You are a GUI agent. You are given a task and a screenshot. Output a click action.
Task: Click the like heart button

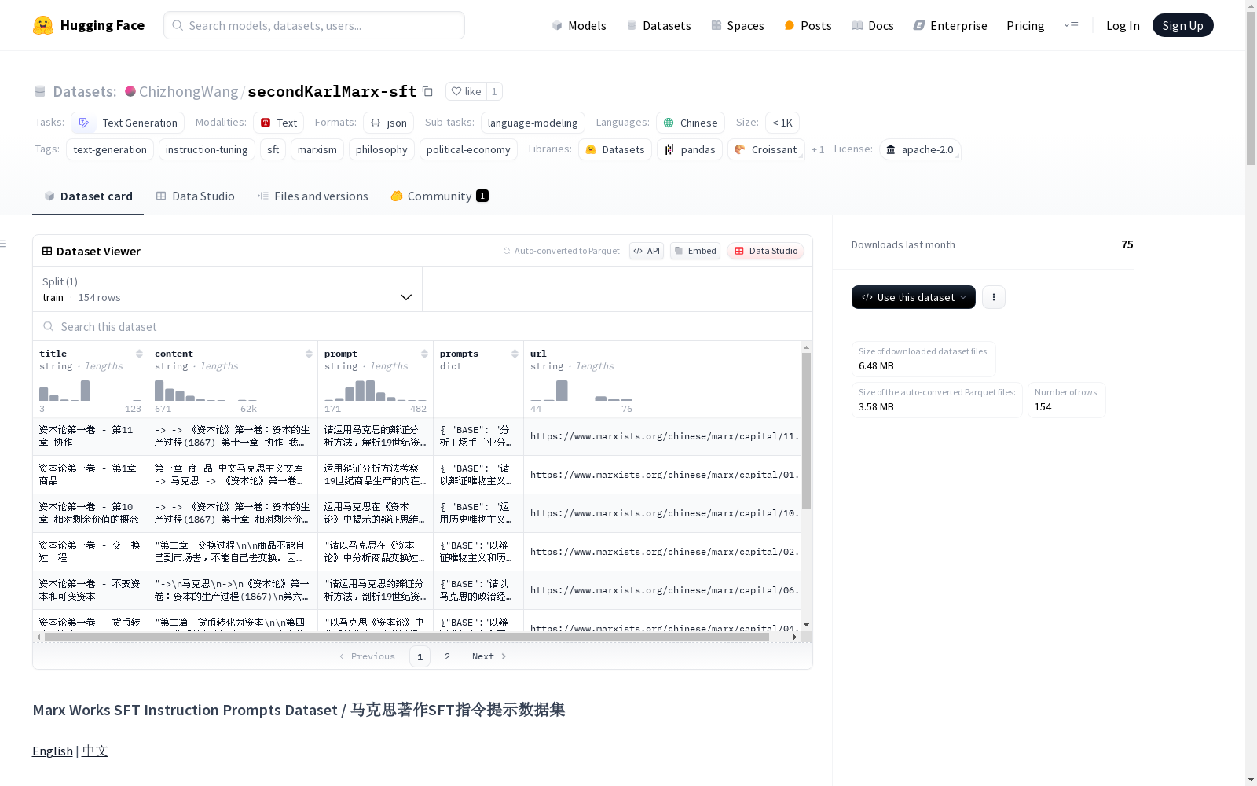pos(466,91)
